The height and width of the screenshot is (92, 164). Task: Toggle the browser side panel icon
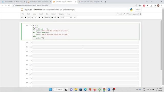[x=155, y=6]
